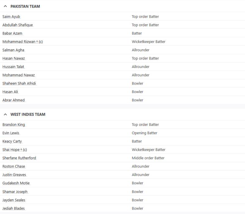This screenshot has height=214, width=245.
Task: Open Brandon King player profile
Action: [x=14, y=125]
